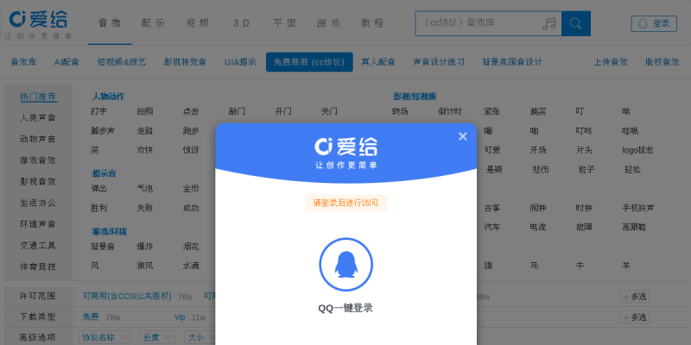The width and height of the screenshot is (691, 345).
Task: Filter downloads by 免费 type
Action: tap(91, 317)
